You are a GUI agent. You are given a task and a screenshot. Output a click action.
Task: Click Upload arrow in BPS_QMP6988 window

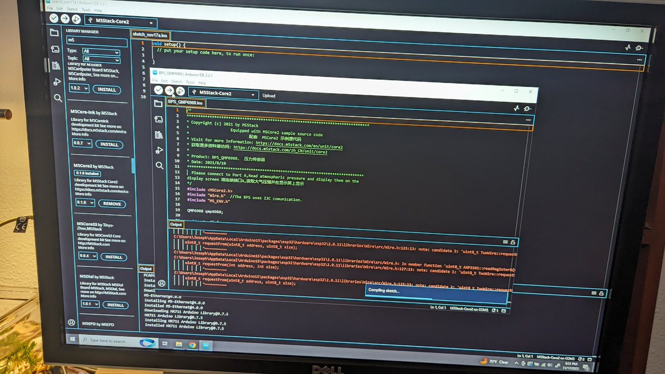(170, 90)
